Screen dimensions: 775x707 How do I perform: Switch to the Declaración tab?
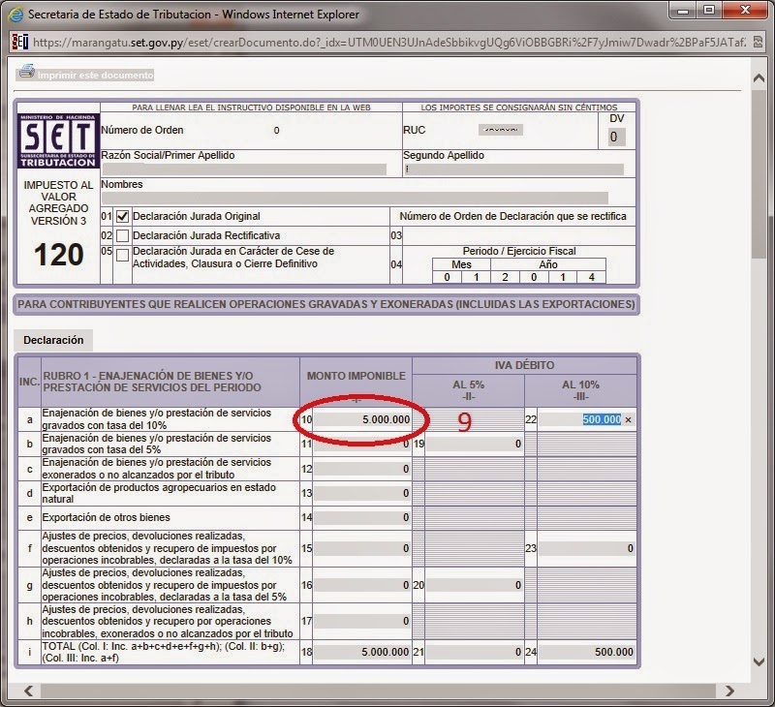[53, 340]
